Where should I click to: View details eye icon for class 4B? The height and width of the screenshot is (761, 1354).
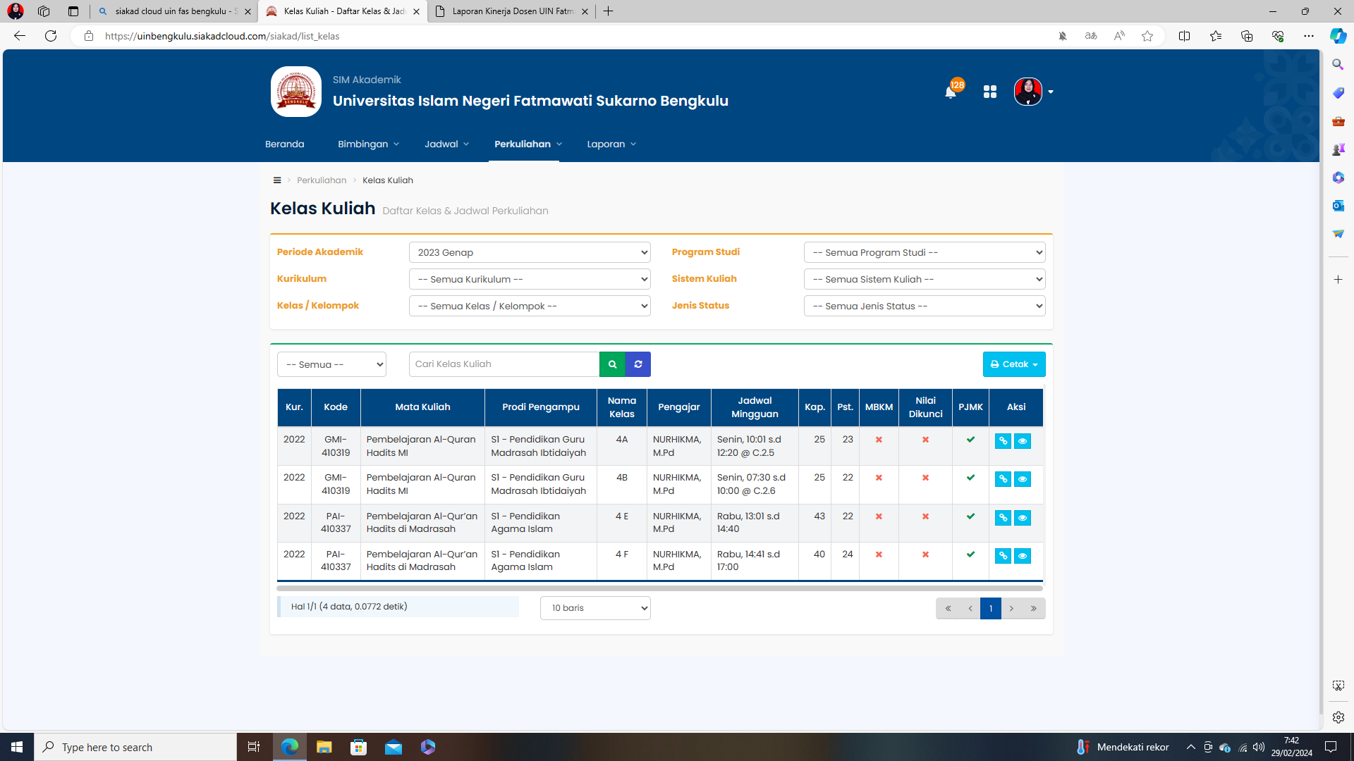(x=1022, y=479)
